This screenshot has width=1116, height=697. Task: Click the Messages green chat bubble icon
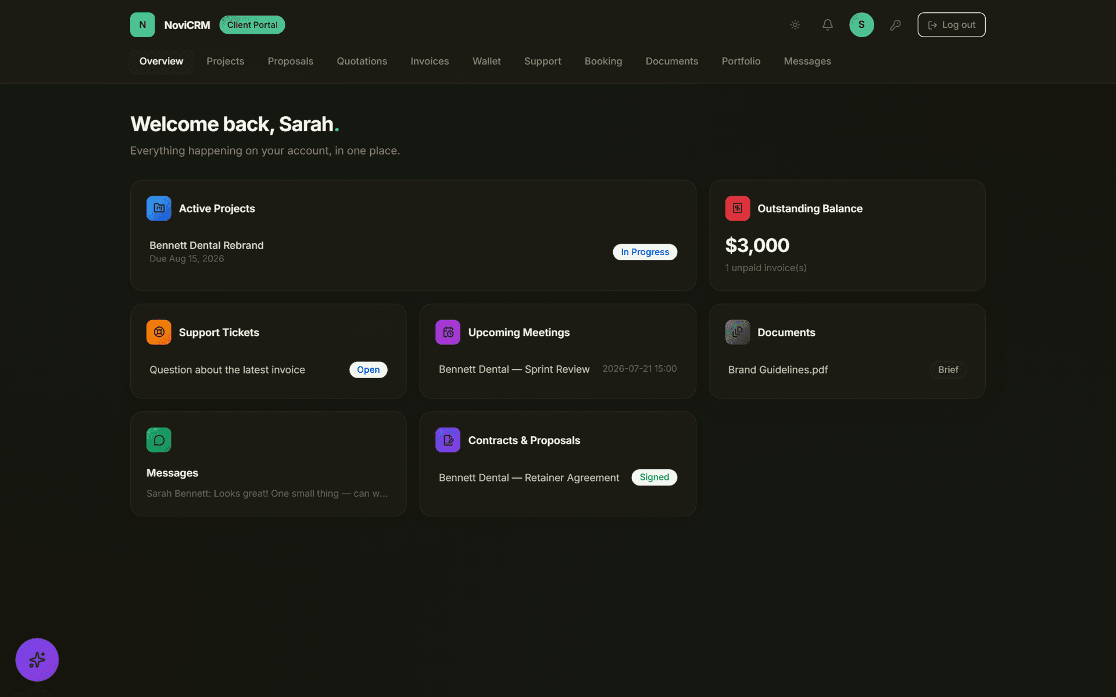click(159, 440)
